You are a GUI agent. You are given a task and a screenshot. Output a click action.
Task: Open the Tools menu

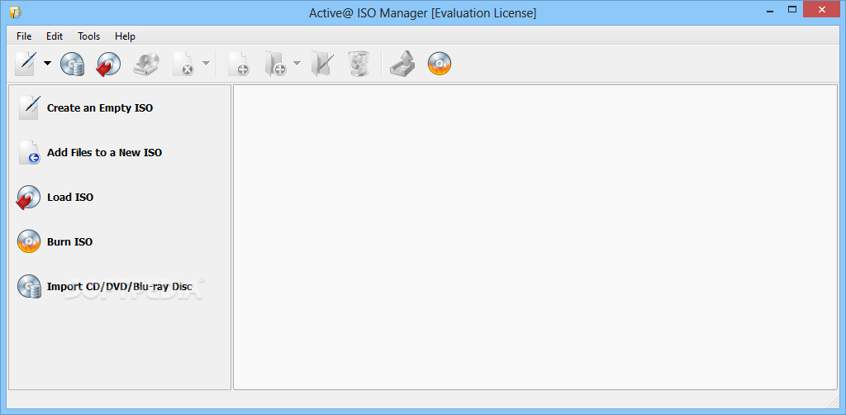(x=89, y=36)
